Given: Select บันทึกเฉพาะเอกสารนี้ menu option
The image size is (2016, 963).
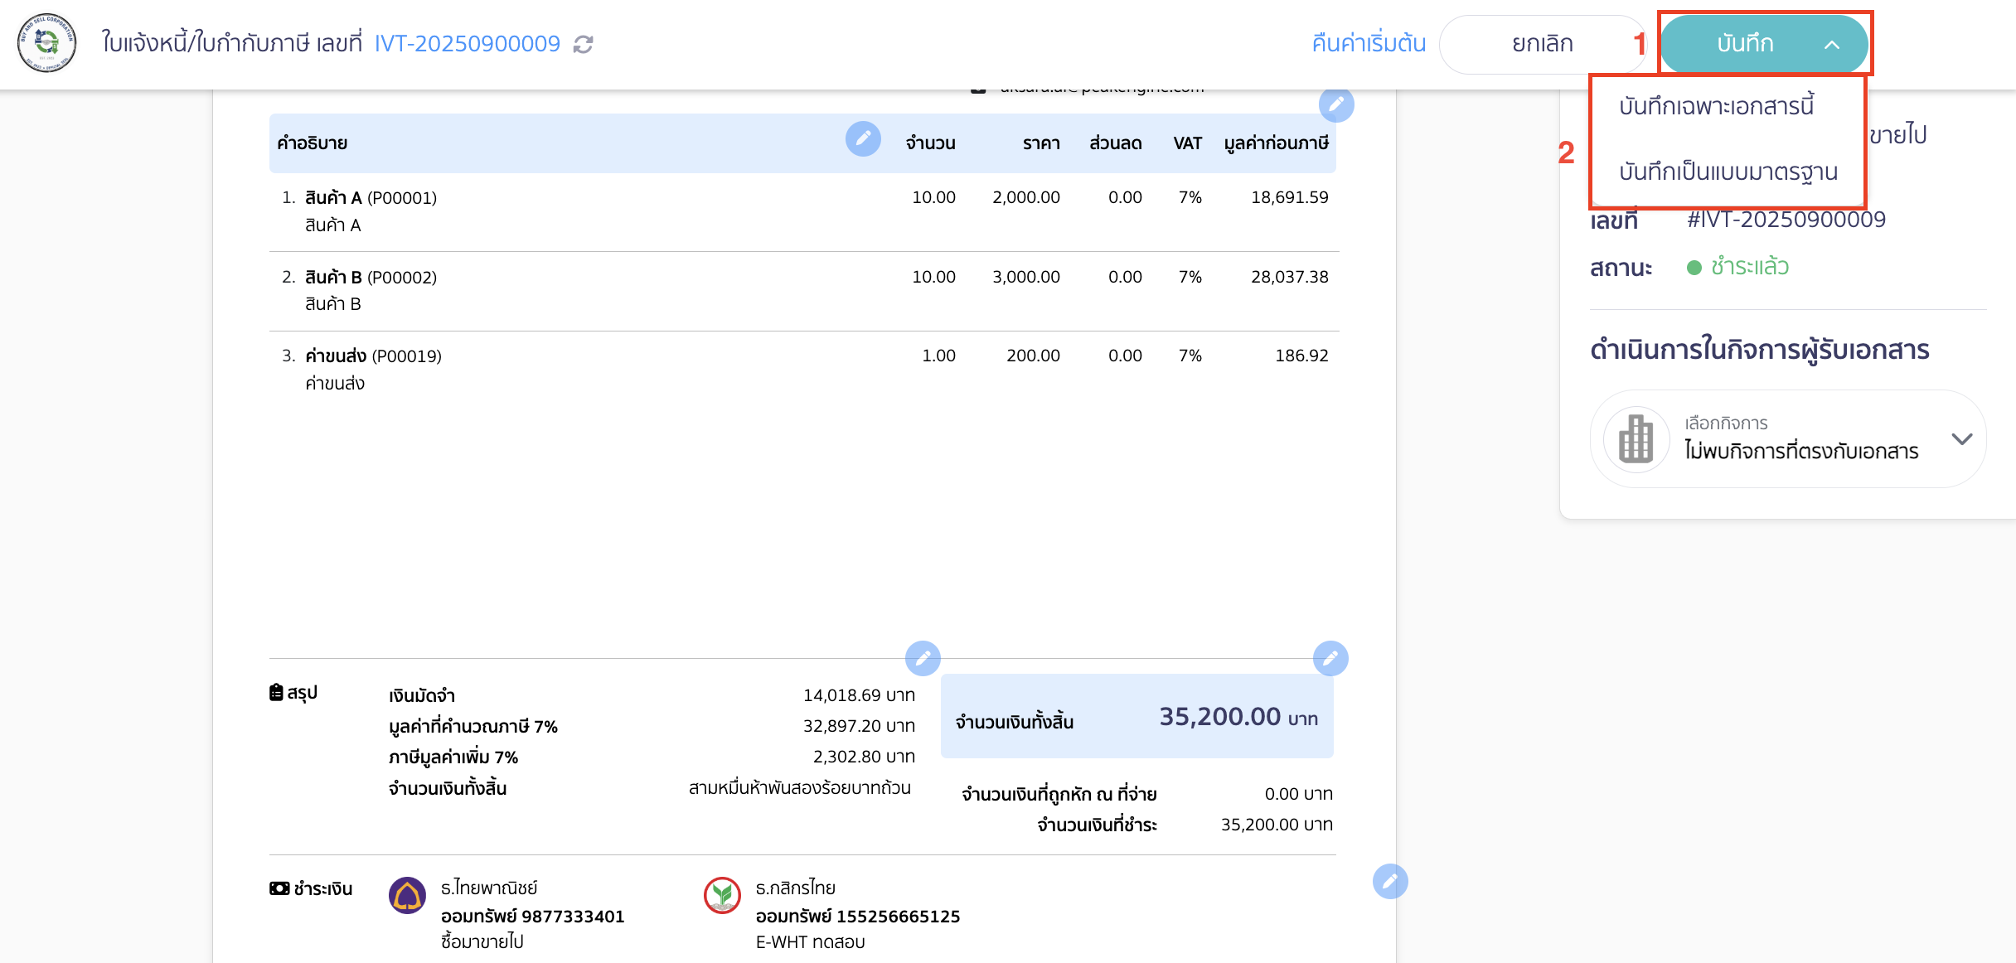Looking at the screenshot, I should [1716, 106].
